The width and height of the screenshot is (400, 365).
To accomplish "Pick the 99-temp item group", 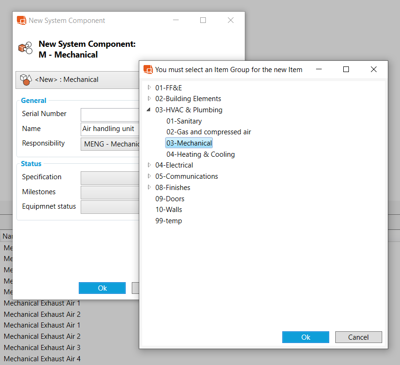I will click(x=168, y=221).
